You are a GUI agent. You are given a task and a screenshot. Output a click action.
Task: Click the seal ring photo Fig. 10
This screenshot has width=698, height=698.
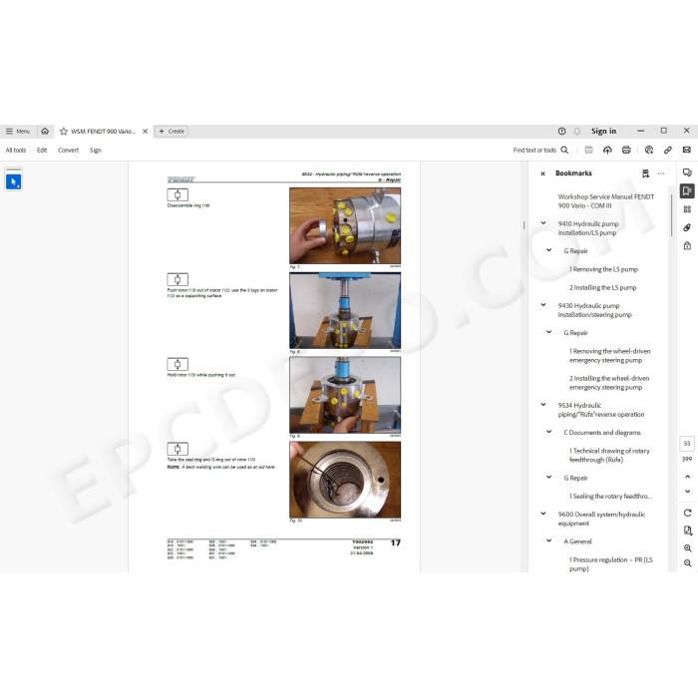click(345, 480)
